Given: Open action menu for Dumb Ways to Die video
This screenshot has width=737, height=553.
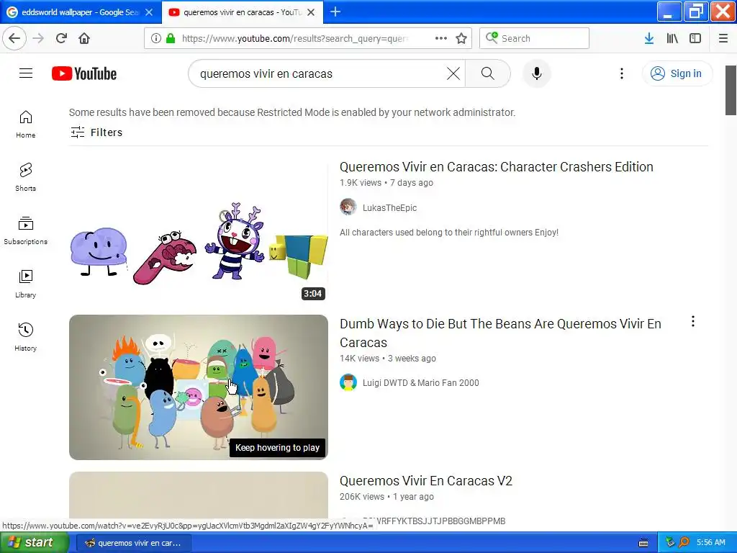Looking at the screenshot, I should click(x=693, y=322).
